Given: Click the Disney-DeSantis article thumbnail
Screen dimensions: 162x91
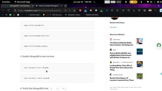Looking at the screenshot, I should [139, 41].
